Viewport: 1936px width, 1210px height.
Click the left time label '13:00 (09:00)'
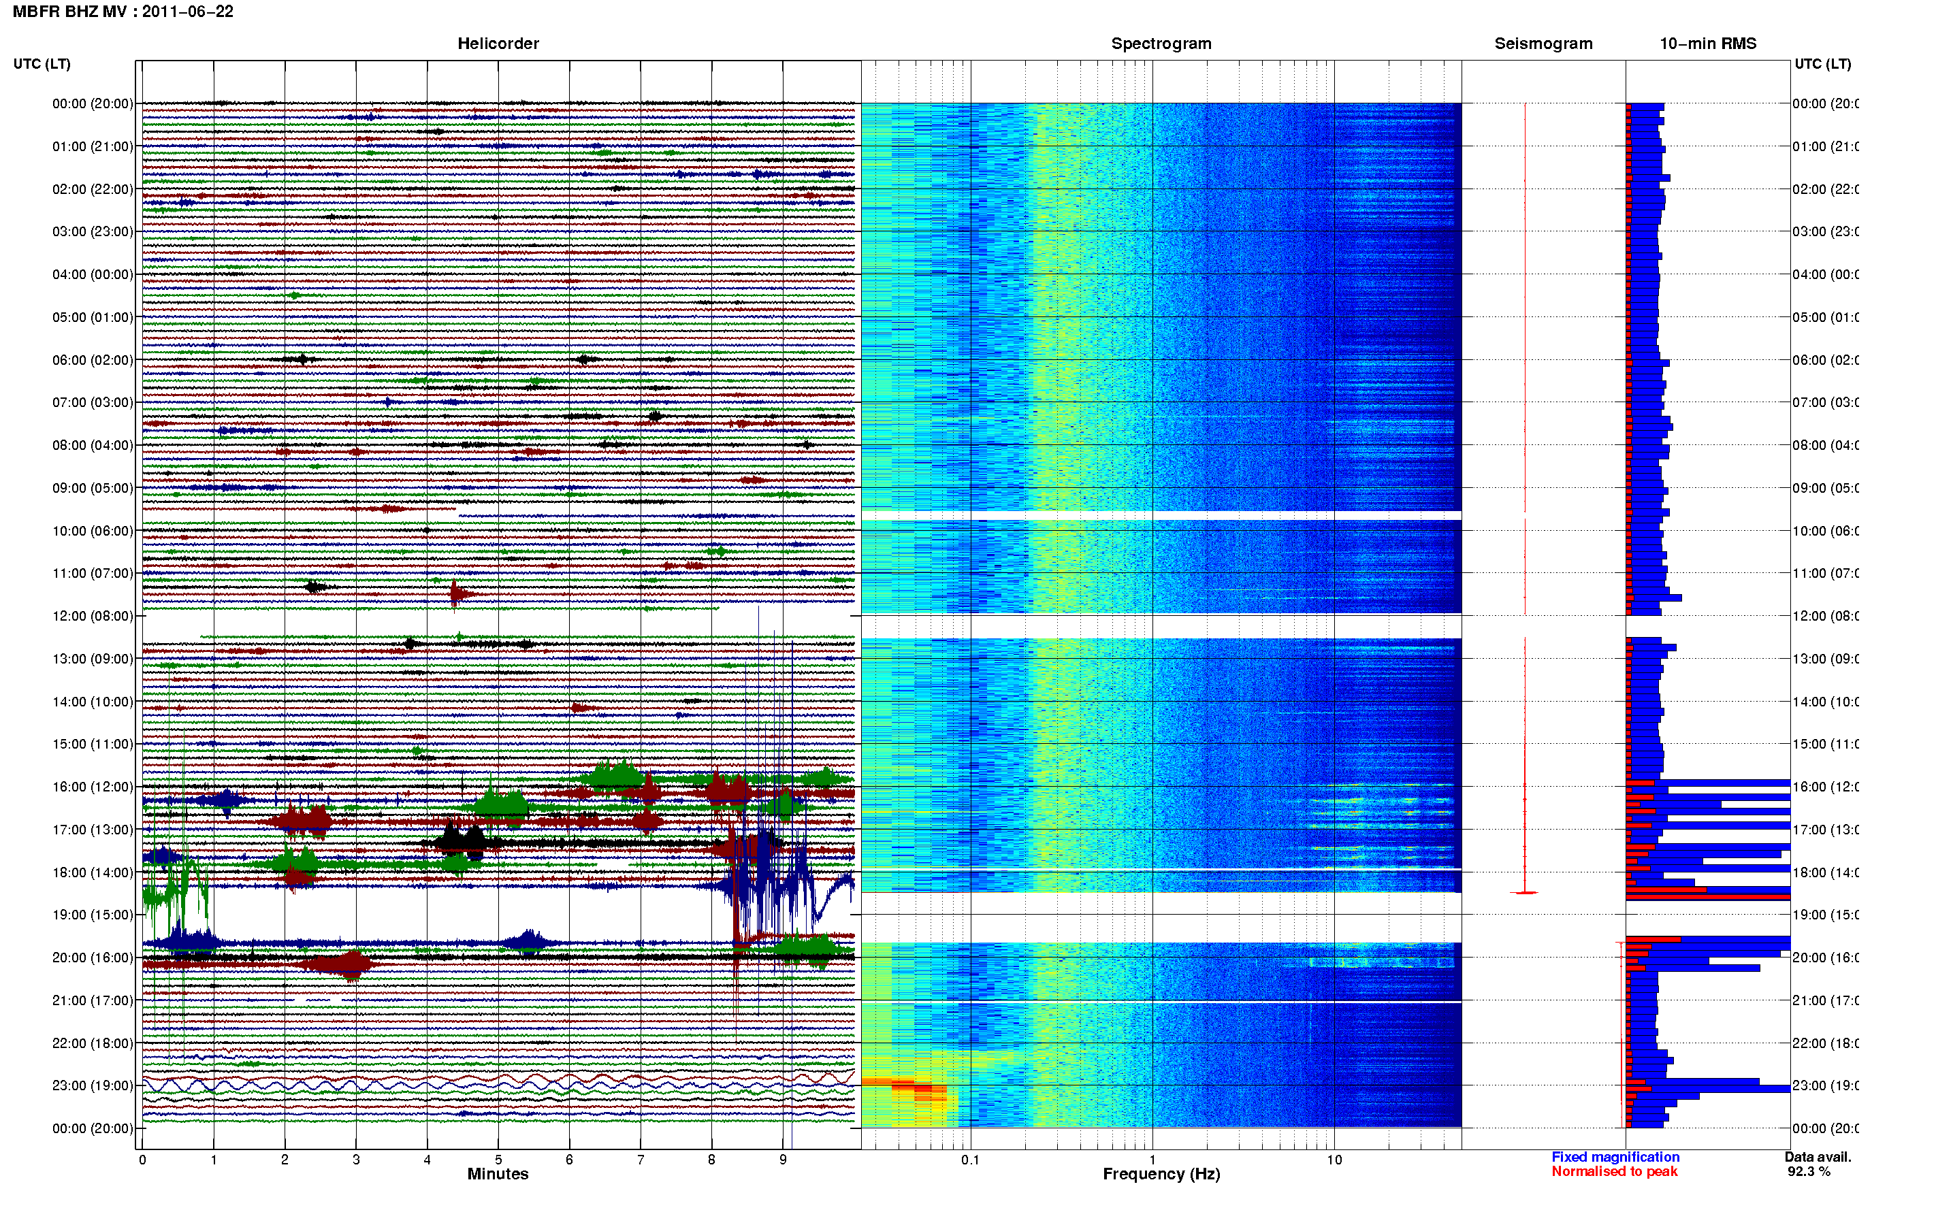[93, 659]
